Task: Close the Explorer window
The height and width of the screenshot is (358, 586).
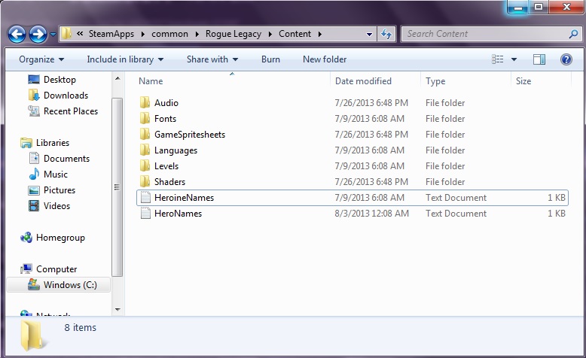Action: point(566,7)
